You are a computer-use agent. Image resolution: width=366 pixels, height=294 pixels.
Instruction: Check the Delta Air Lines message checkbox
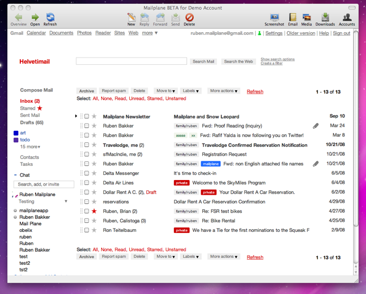click(x=86, y=183)
